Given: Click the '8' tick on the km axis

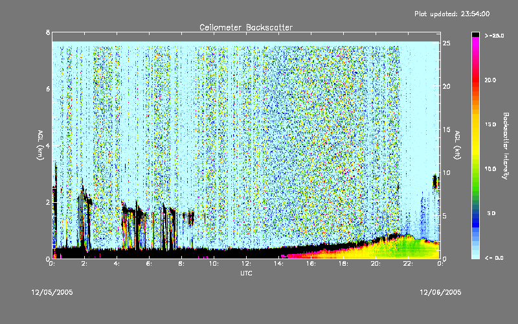Looking at the screenshot, I should coord(48,32).
